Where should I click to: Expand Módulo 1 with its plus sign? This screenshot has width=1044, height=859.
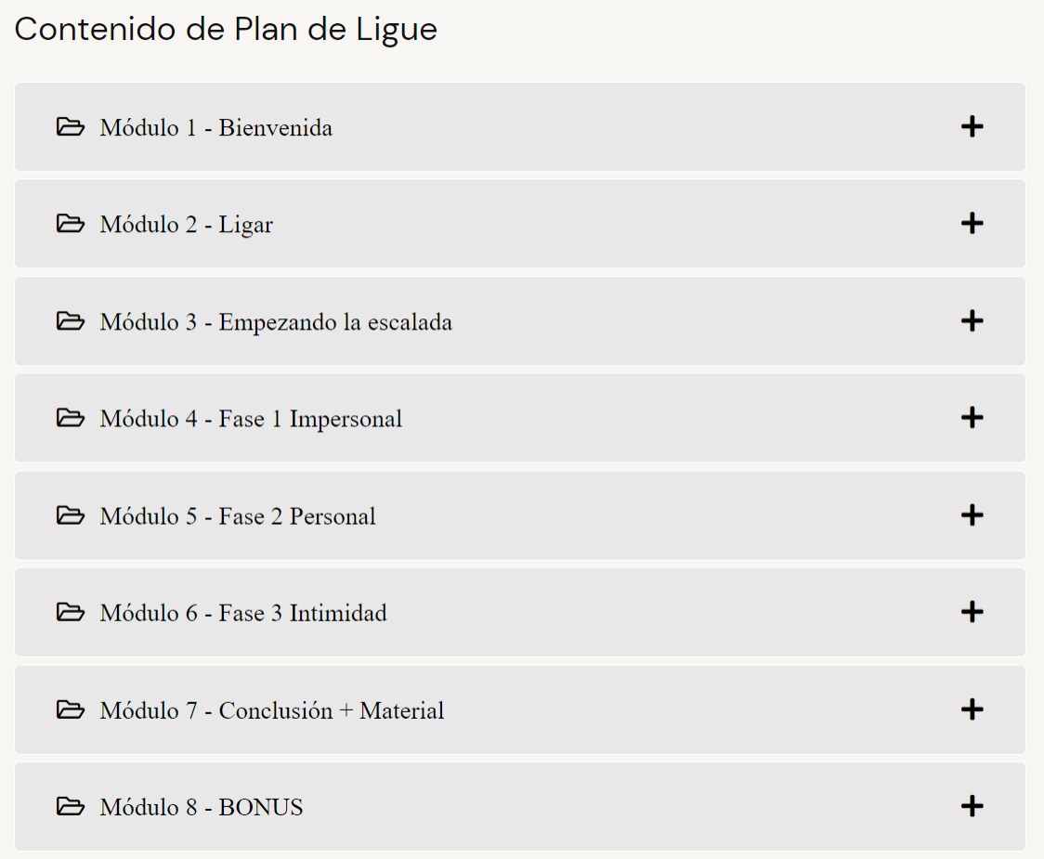(972, 126)
